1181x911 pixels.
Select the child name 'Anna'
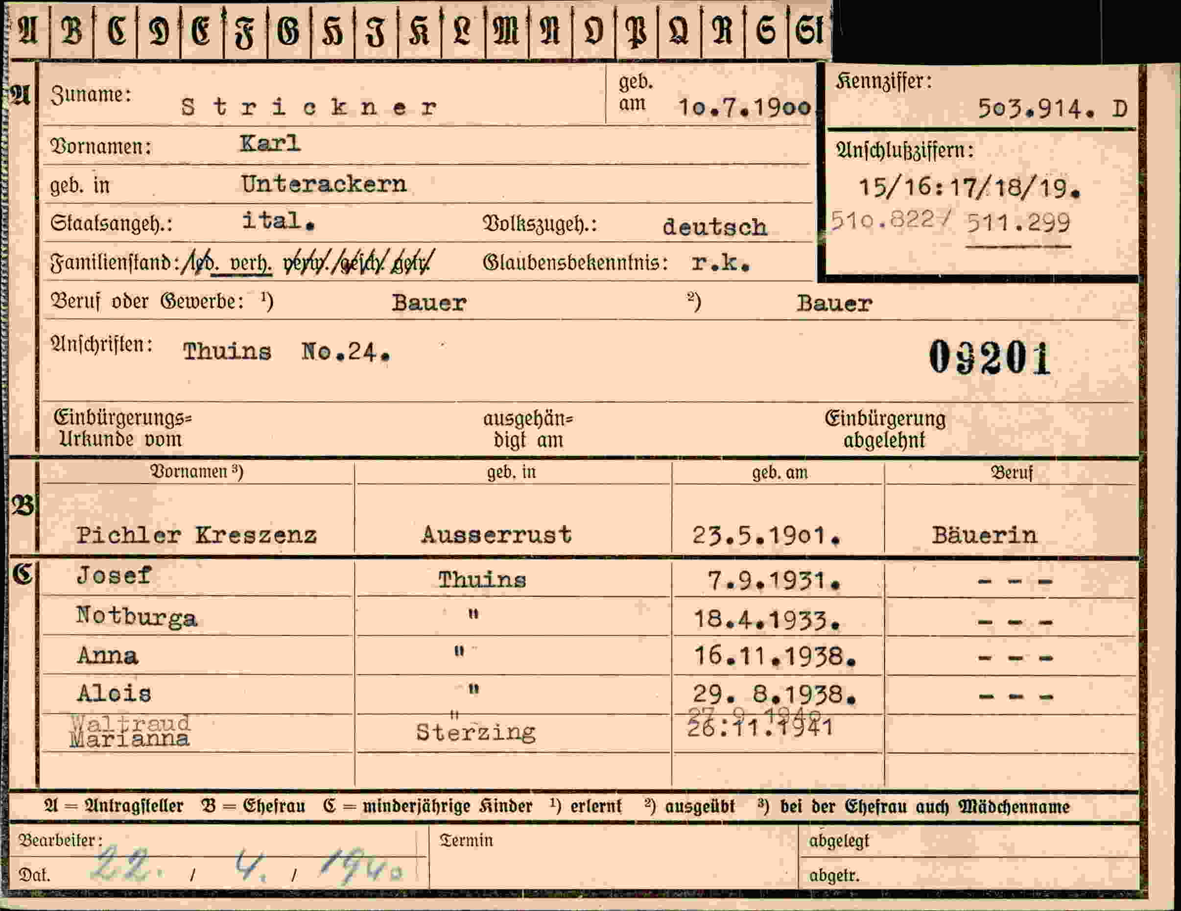pyautogui.click(x=108, y=655)
